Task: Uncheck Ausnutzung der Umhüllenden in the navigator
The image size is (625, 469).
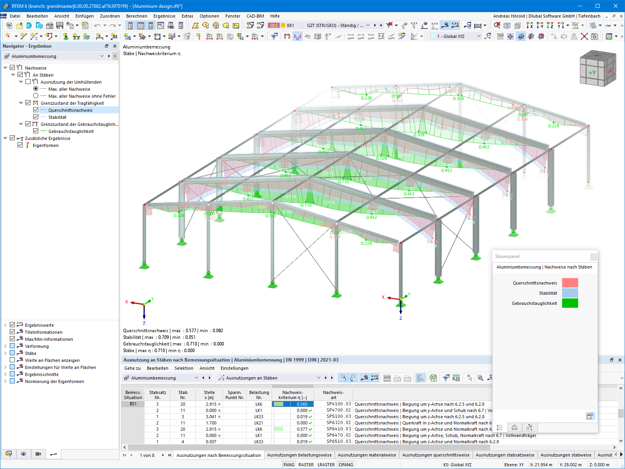Action: [x=27, y=82]
